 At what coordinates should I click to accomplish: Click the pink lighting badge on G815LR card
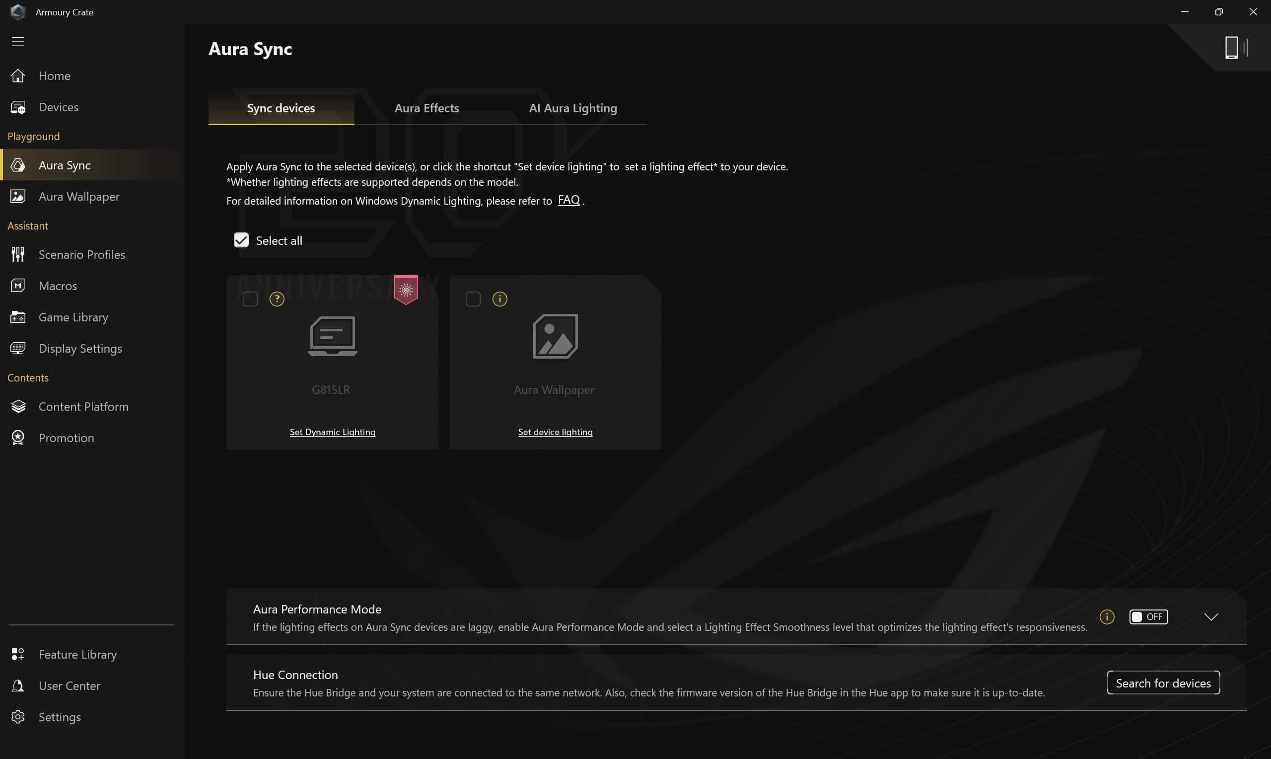[406, 290]
